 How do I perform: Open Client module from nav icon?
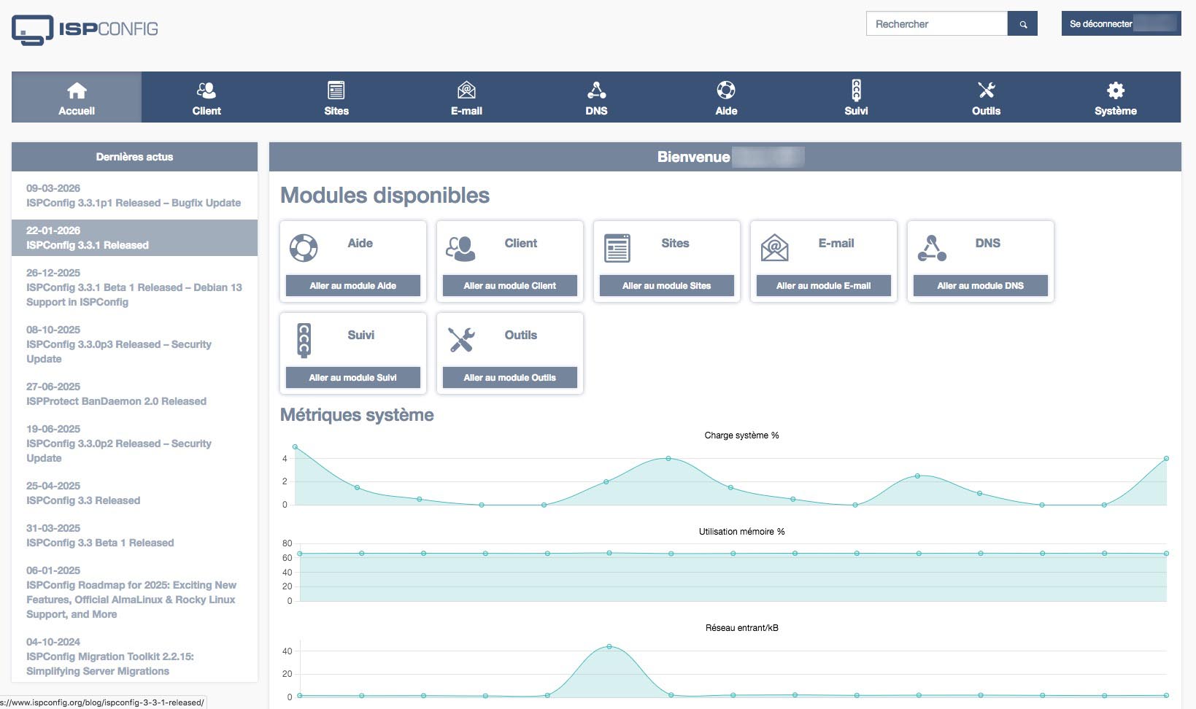click(207, 90)
